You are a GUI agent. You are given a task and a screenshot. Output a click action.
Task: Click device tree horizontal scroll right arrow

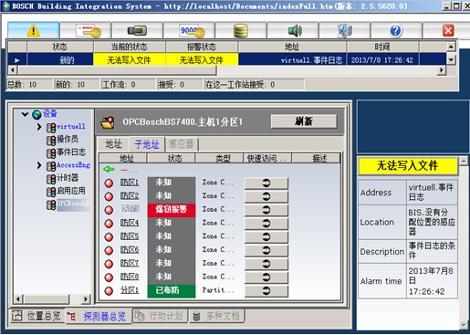click(86, 299)
